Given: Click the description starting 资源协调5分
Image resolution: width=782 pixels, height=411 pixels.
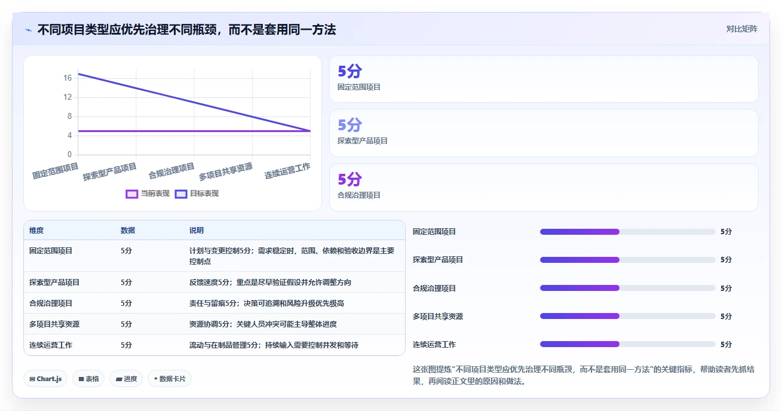Looking at the screenshot, I should 263,324.
